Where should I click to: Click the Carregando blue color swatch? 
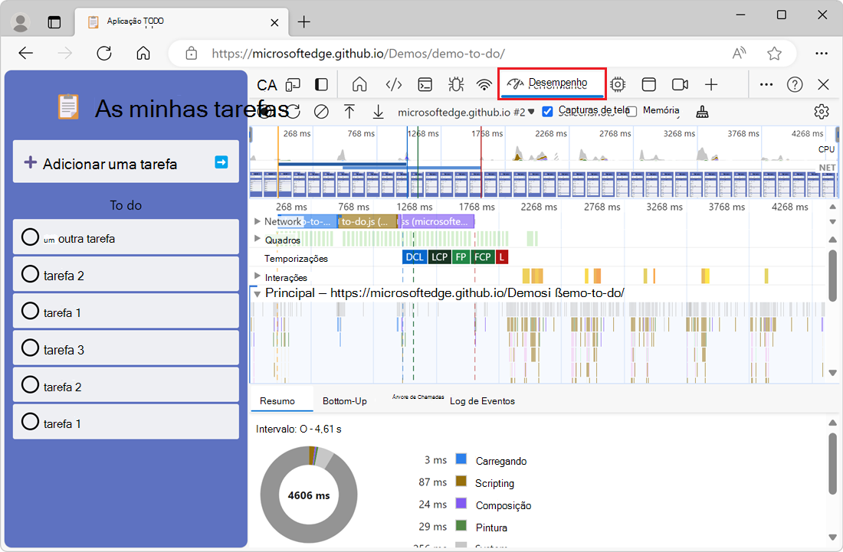click(461, 459)
